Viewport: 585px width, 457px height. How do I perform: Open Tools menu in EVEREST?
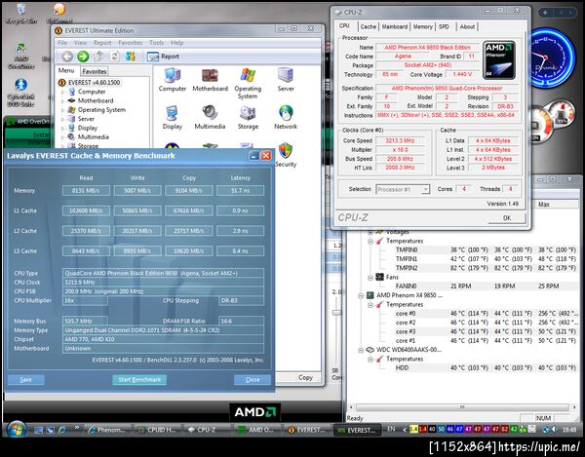click(157, 43)
